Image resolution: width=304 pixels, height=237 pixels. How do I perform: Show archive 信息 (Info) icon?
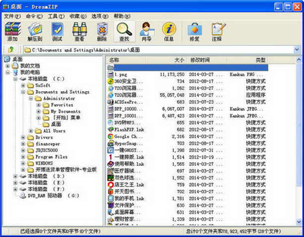pyautogui.click(x=169, y=32)
